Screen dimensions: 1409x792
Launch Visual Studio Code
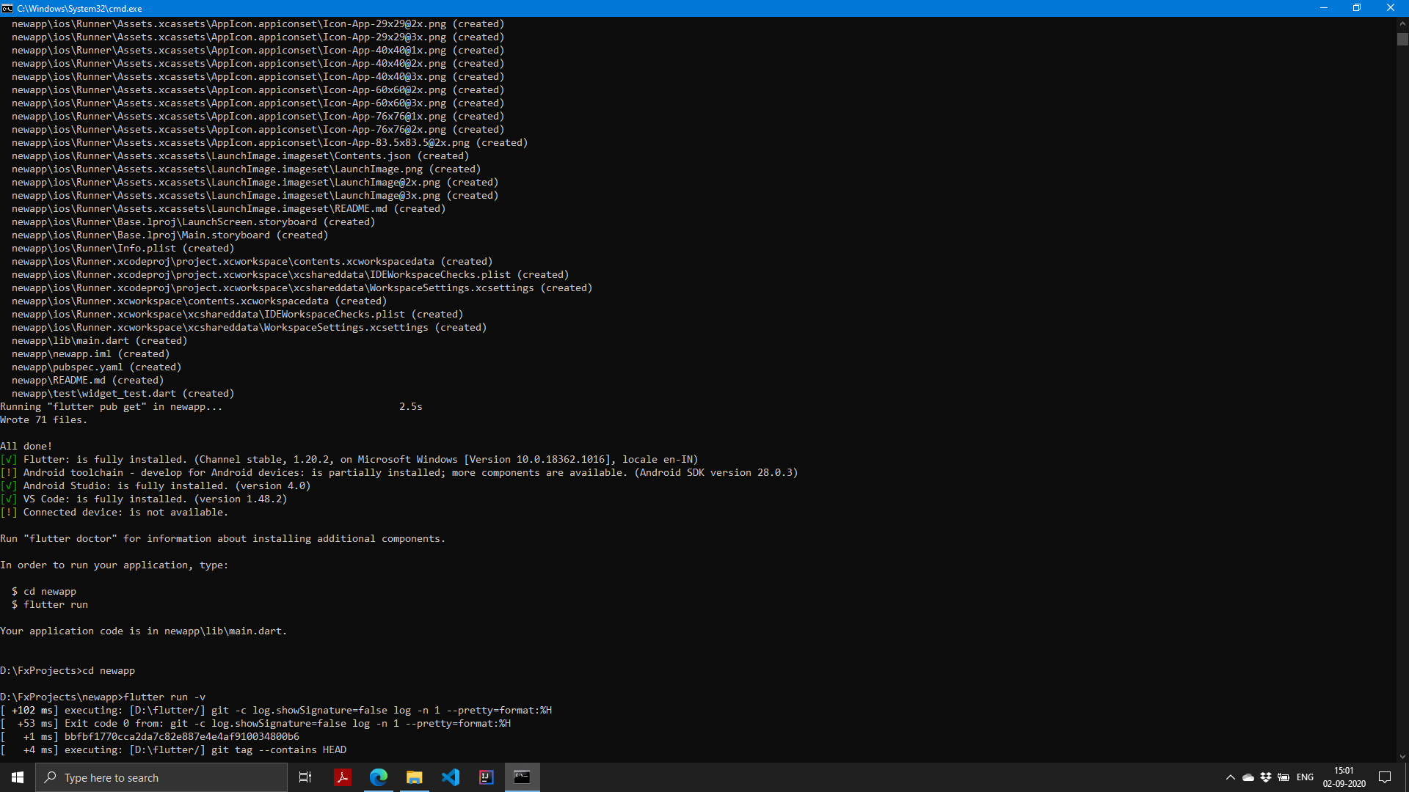(x=451, y=777)
